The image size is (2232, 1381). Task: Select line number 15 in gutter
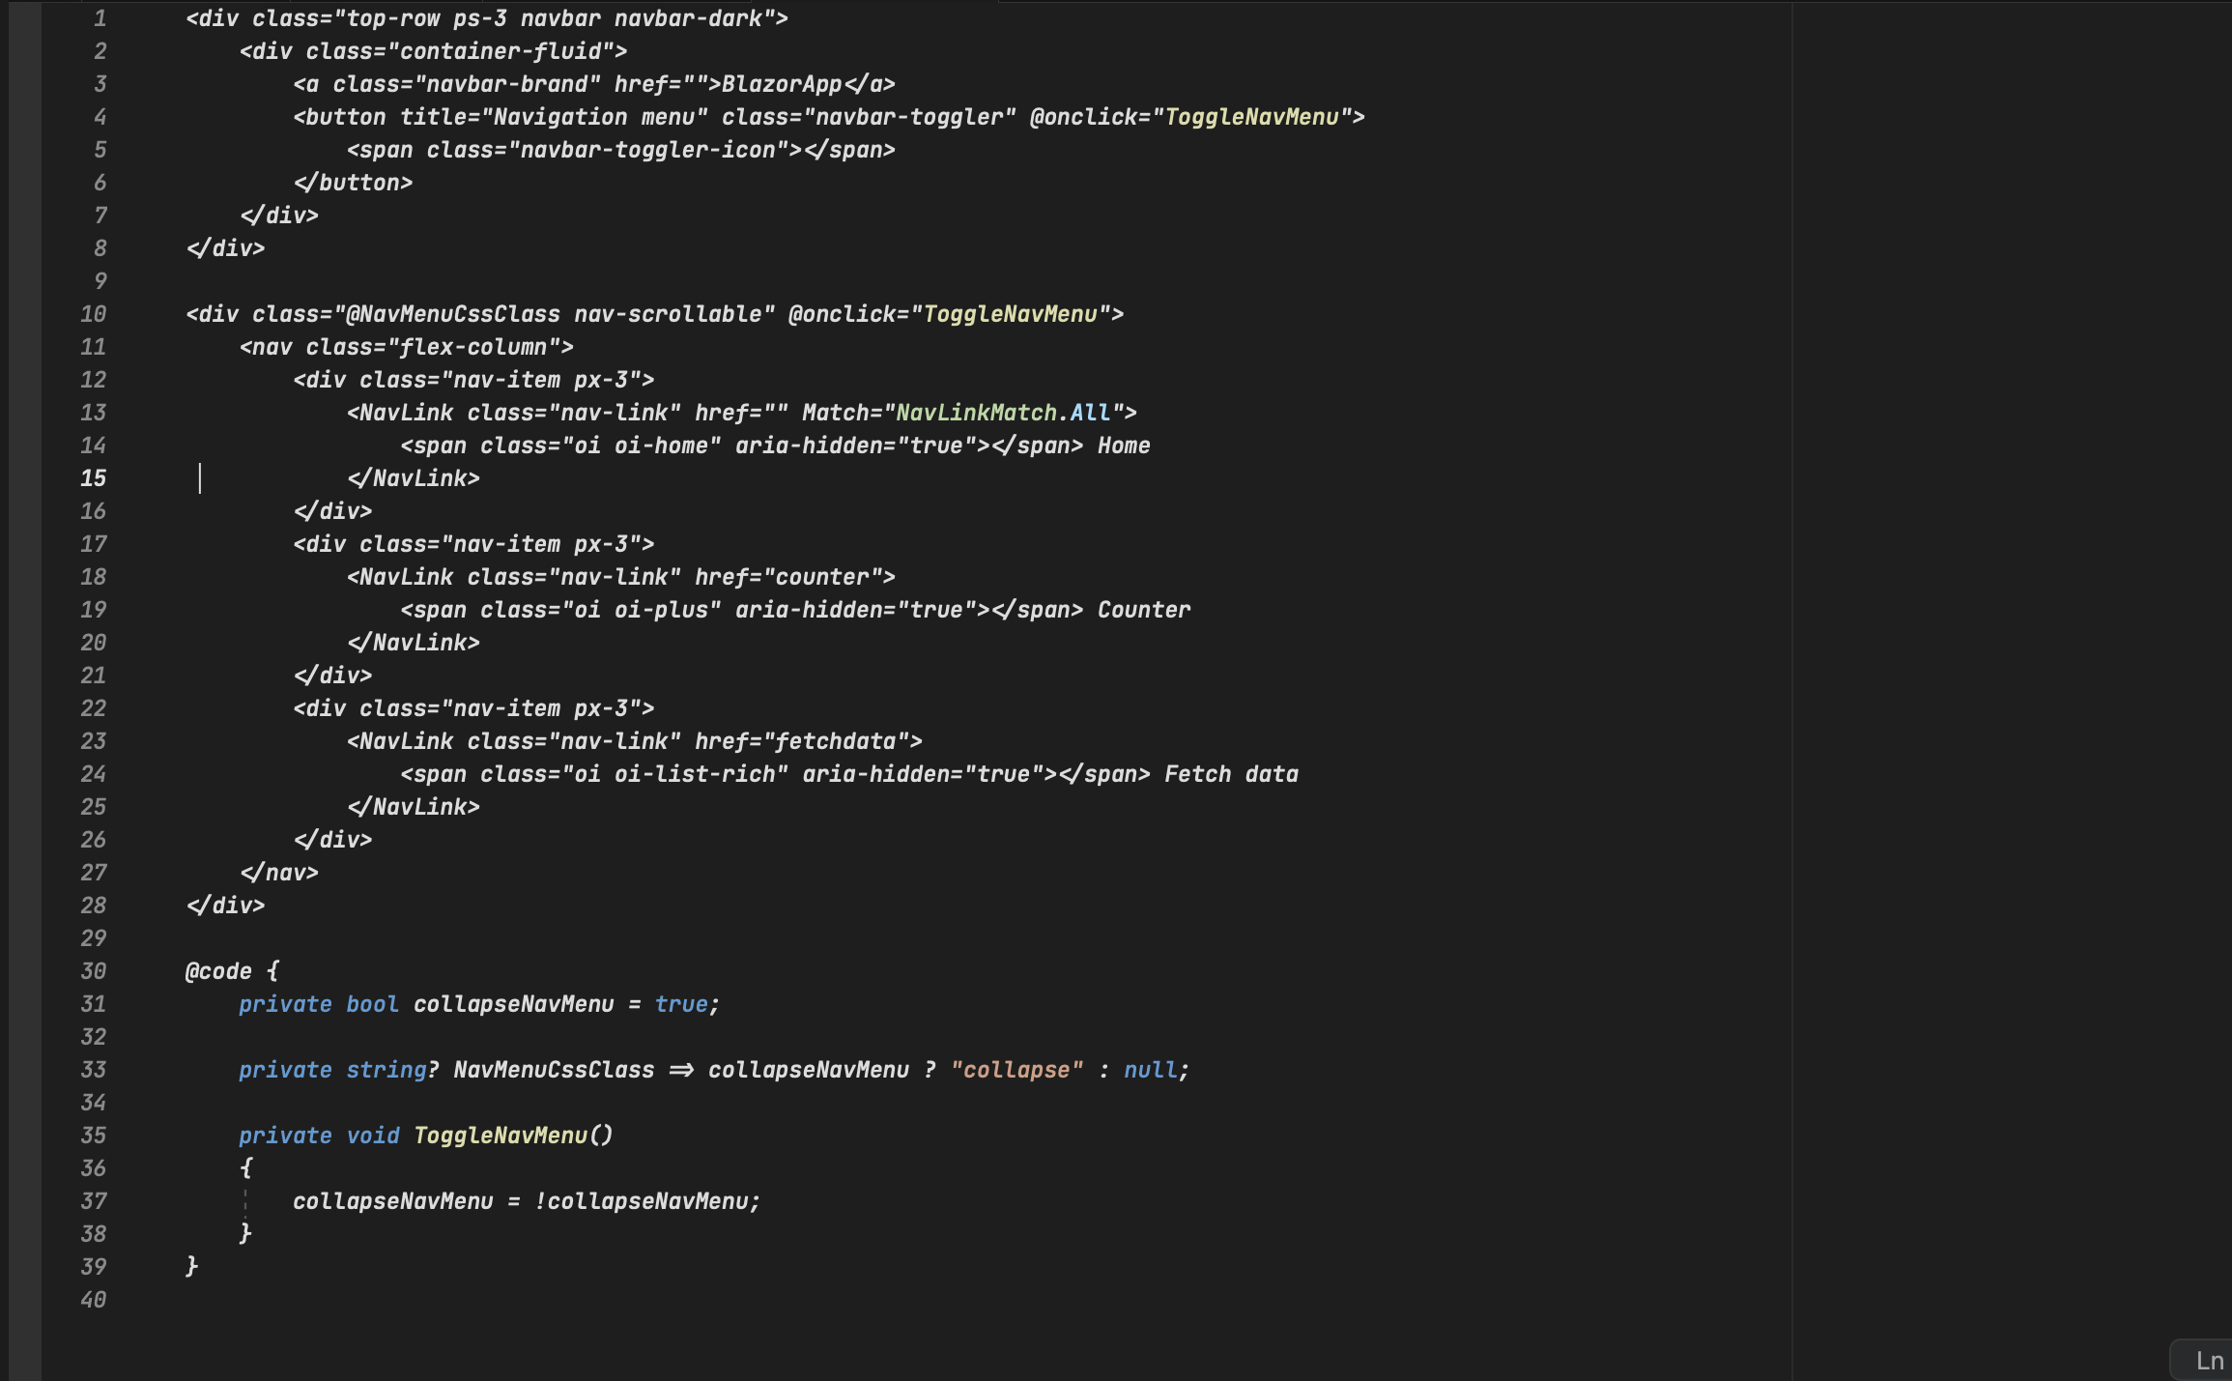pos(94,478)
